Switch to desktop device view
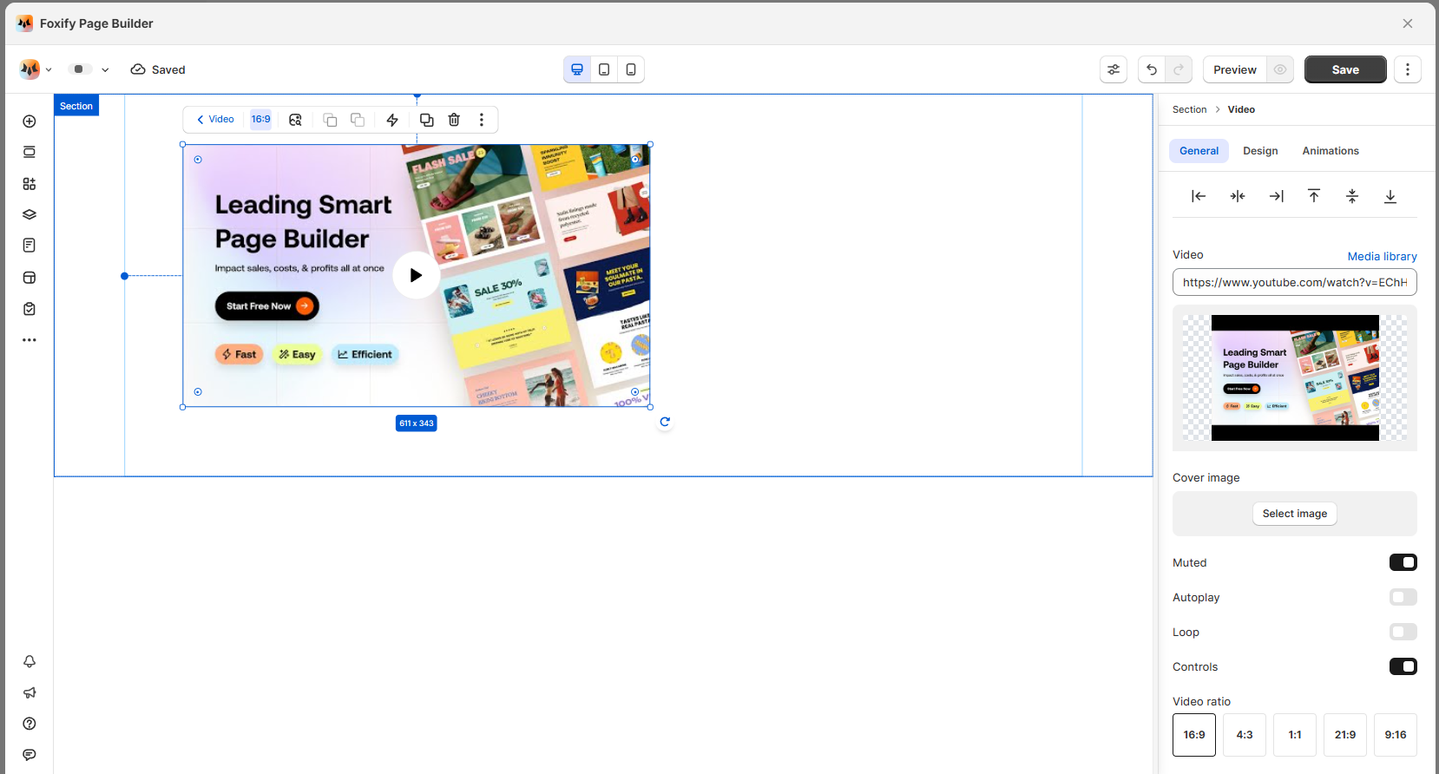The width and height of the screenshot is (1439, 774). [577, 69]
